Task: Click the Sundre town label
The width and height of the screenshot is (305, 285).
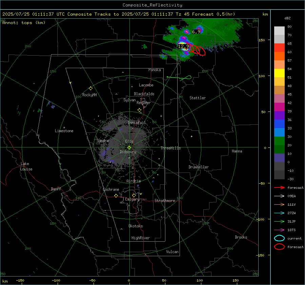Action: point(103,140)
